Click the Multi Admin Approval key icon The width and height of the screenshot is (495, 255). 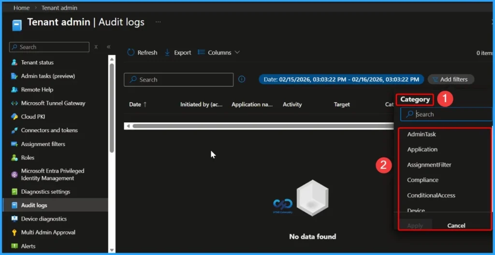tap(14, 232)
